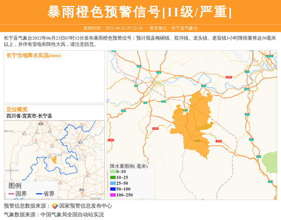
Task: Click the 四川省-宜宾市-长宁县 location path
Action: [x=29, y=116]
